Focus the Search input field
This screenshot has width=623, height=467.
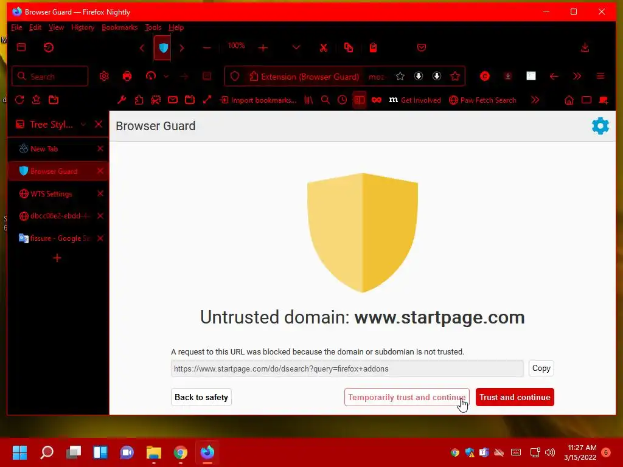[x=50, y=76]
